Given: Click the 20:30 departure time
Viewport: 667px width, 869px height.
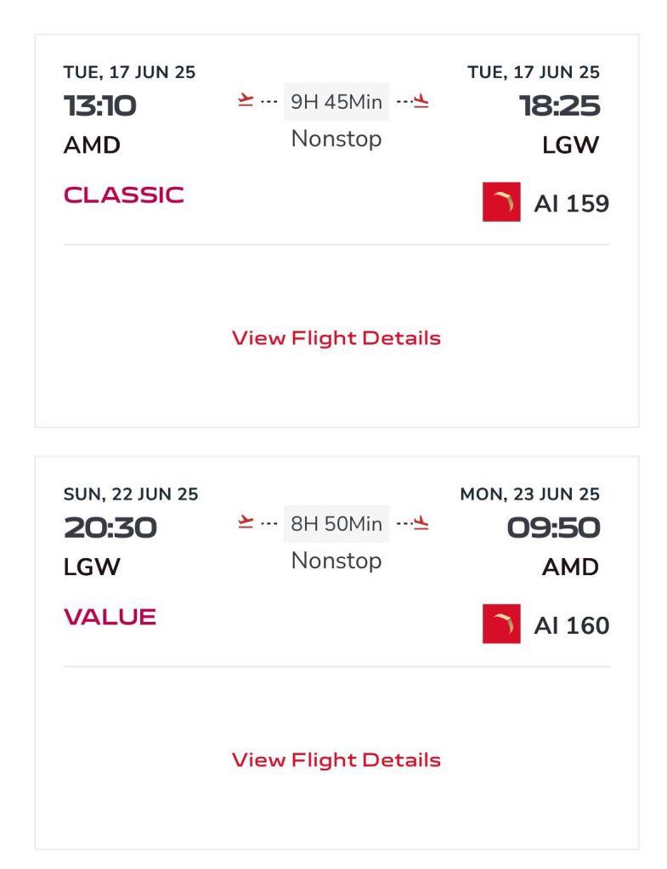Looking at the screenshot, I should [x=110, y=528].
